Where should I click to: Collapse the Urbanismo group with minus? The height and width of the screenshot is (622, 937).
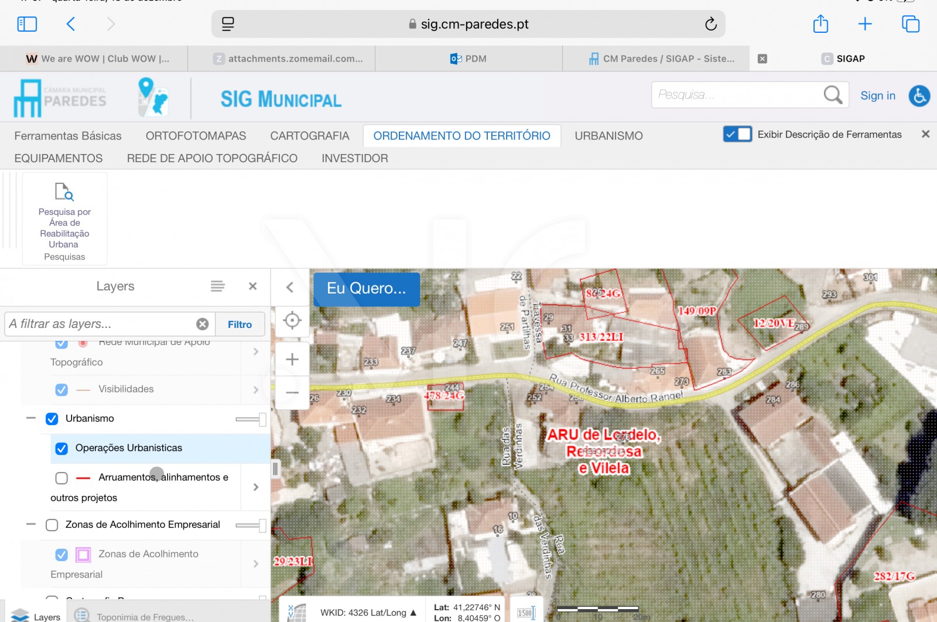pyautogui.click(x=31, y=418)
